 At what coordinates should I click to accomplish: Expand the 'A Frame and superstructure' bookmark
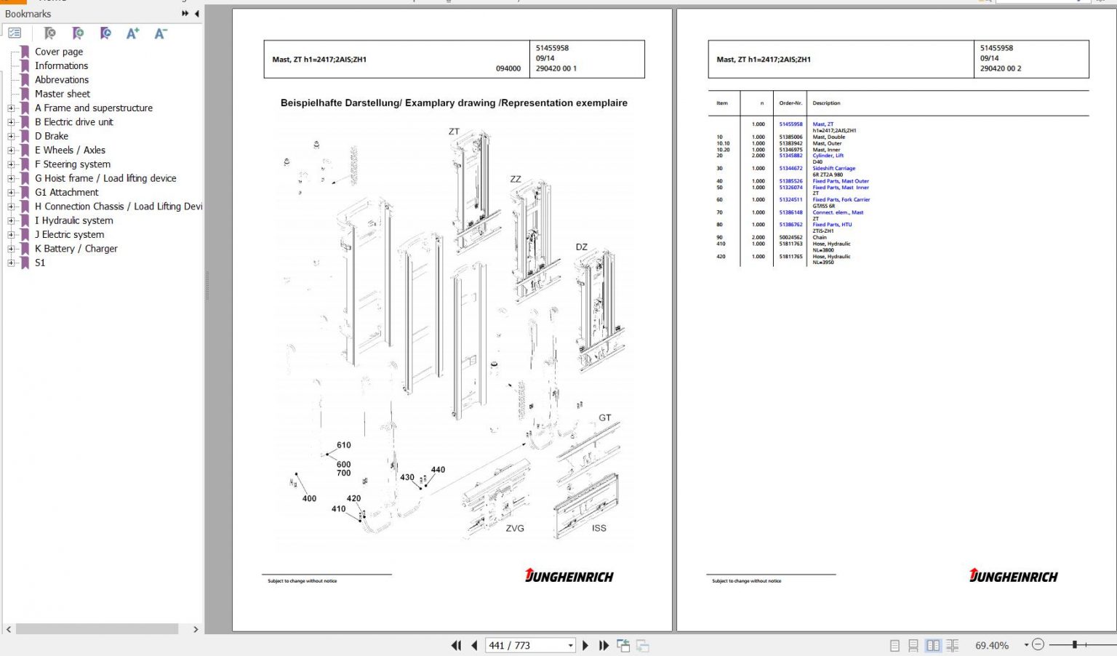click(11, 108)
